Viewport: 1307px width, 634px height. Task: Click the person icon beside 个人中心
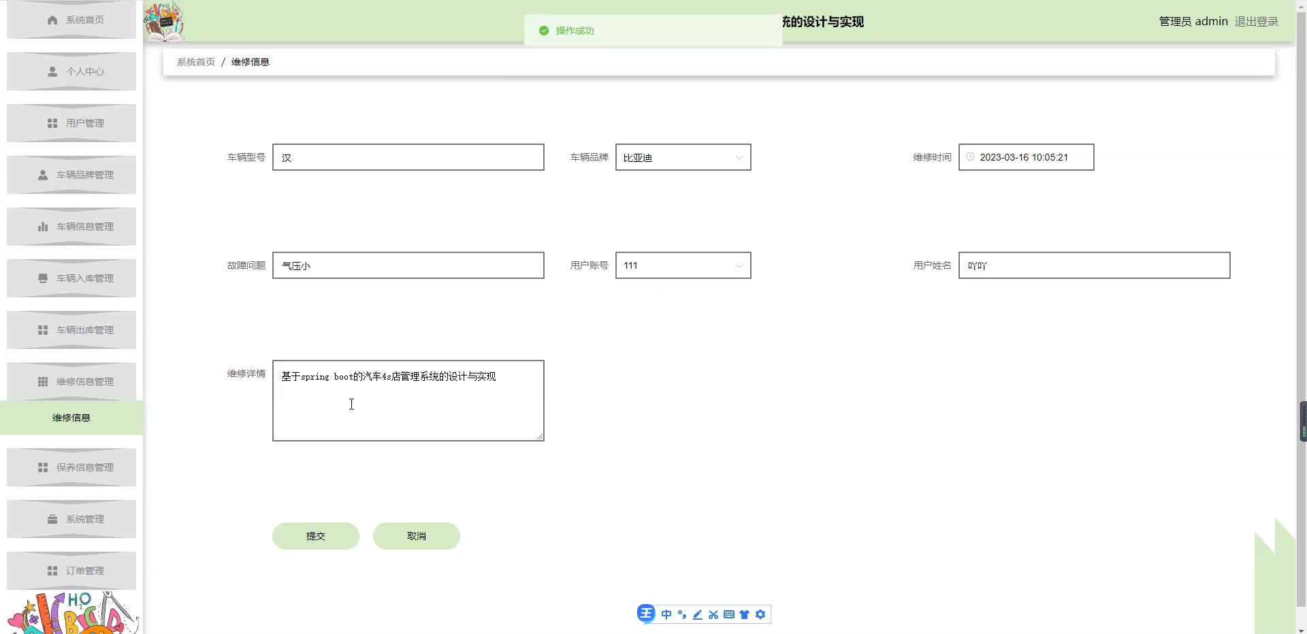(x=52, y=71)
